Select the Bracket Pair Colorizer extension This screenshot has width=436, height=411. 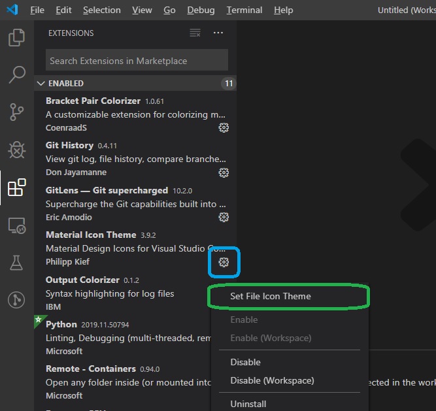pyautogui.click(x=135, y=114)
